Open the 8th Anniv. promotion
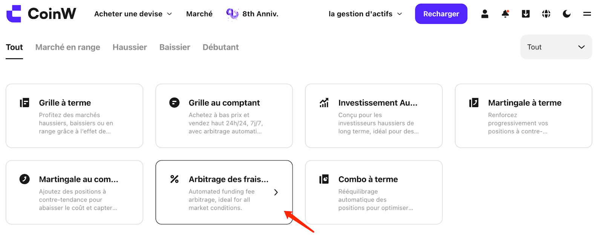Viewport: 603px width, 247px height. click(252, 14)
